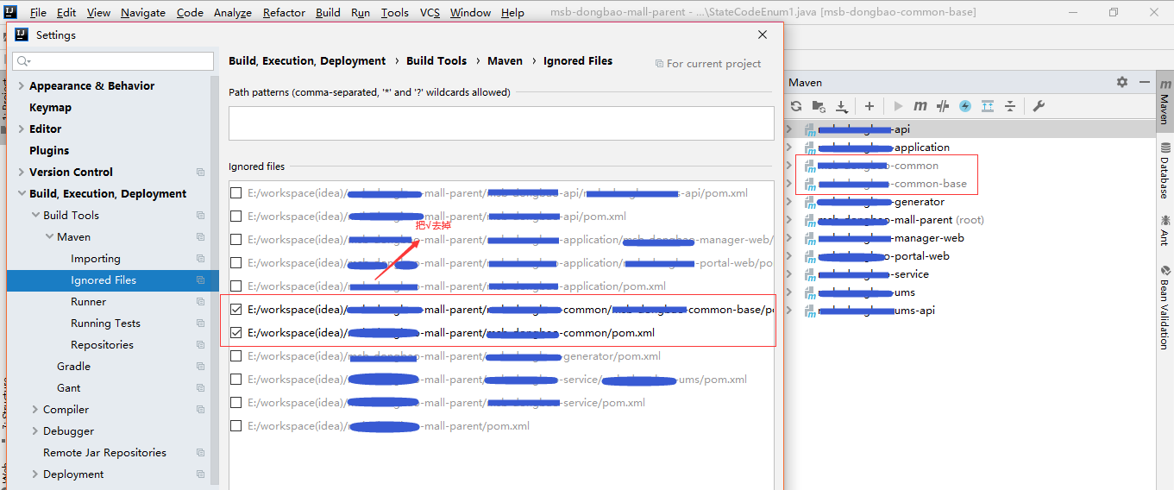Open Analyze menu
The height and width of the screenshot is (490, 1174).
(232, 12)
